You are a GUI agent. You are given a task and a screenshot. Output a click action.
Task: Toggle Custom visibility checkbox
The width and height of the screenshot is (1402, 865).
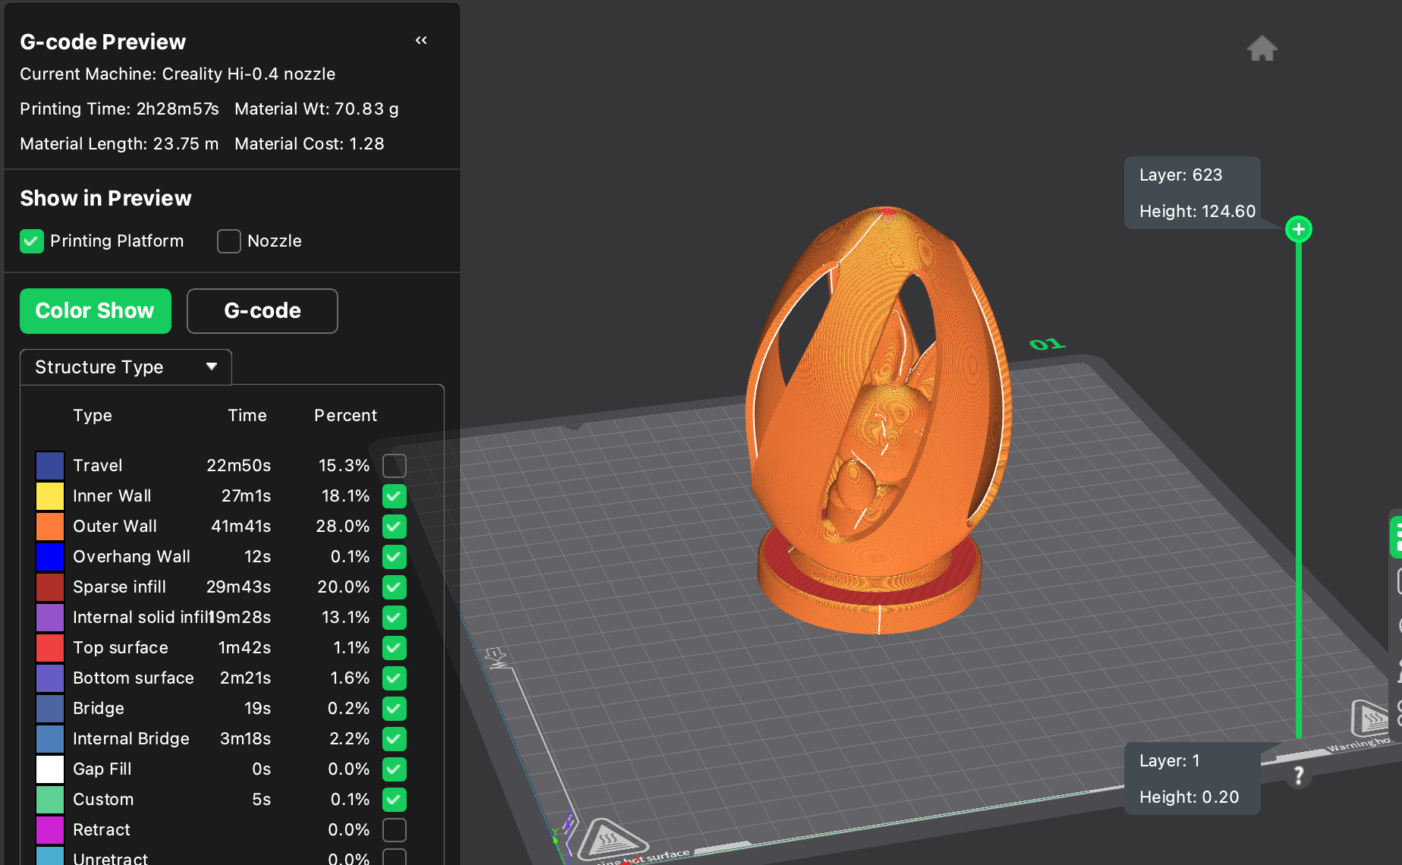click(395, 800)
